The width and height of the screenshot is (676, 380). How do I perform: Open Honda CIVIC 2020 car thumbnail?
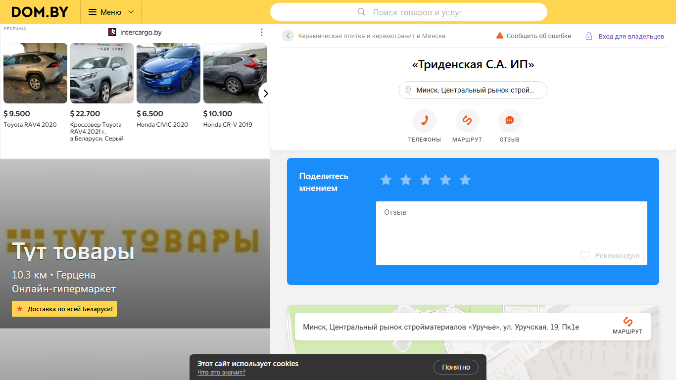click(x=168, y=73)
